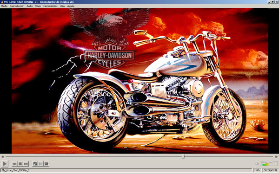
Task: Open the Herramientas menu
Action: point(50,6)
